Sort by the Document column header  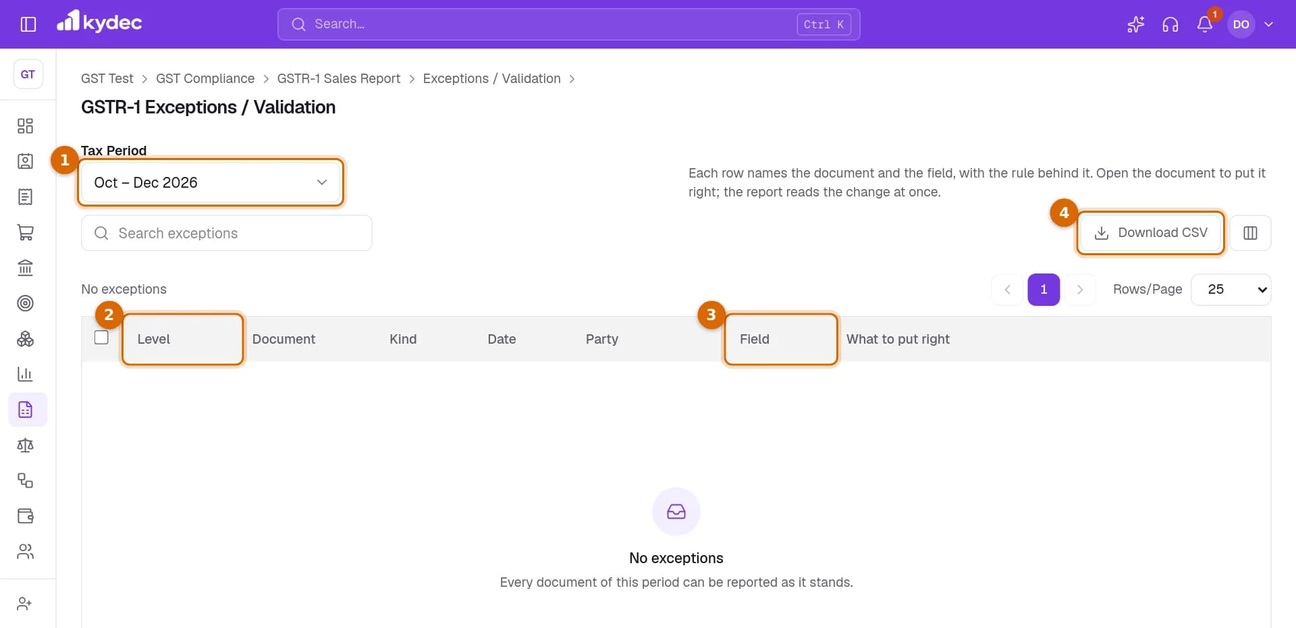283,339
